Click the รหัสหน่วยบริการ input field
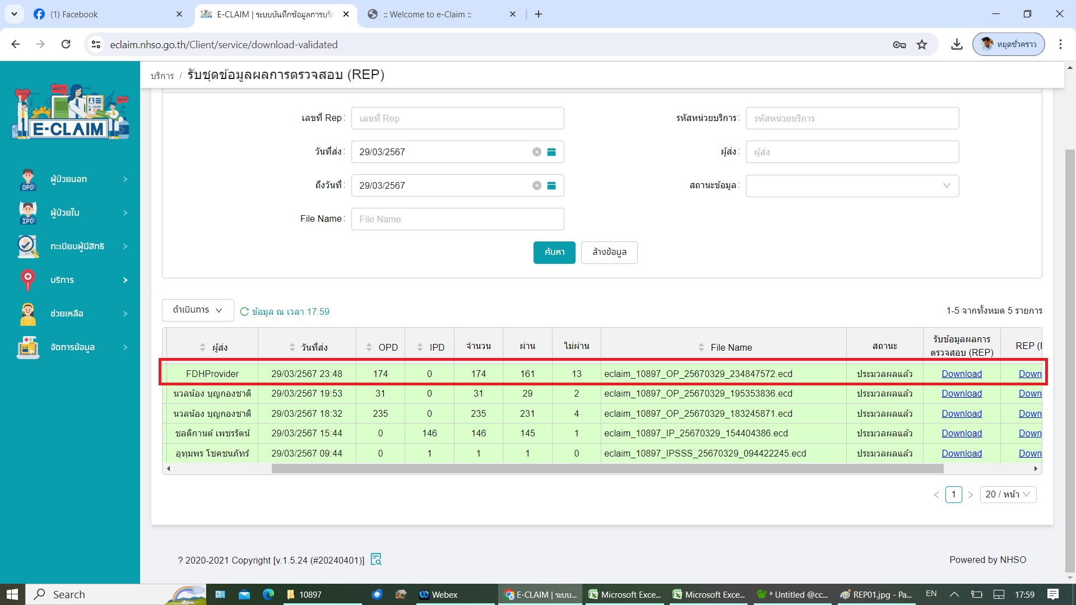This screenshot has width=1076, height=605. (x=852, y=118)
